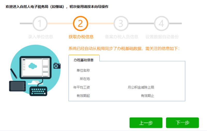Screen dimensions: 207x131
Task: Click the step 3 circle icon
Action: click(121, 24)
